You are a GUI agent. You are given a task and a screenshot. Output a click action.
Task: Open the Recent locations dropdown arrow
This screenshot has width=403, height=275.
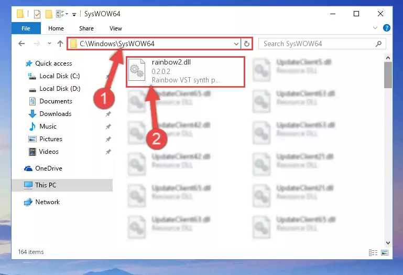pyautogui.click(x=49, y=44)
